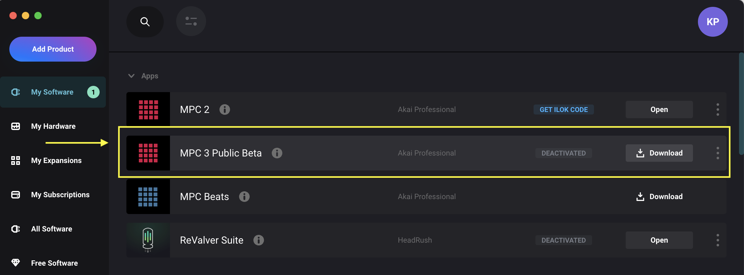Click the MPC 2 info icon

tap(225, 110)
